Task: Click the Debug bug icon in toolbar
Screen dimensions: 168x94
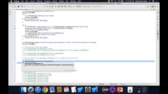Action: [x=56, y=7]
